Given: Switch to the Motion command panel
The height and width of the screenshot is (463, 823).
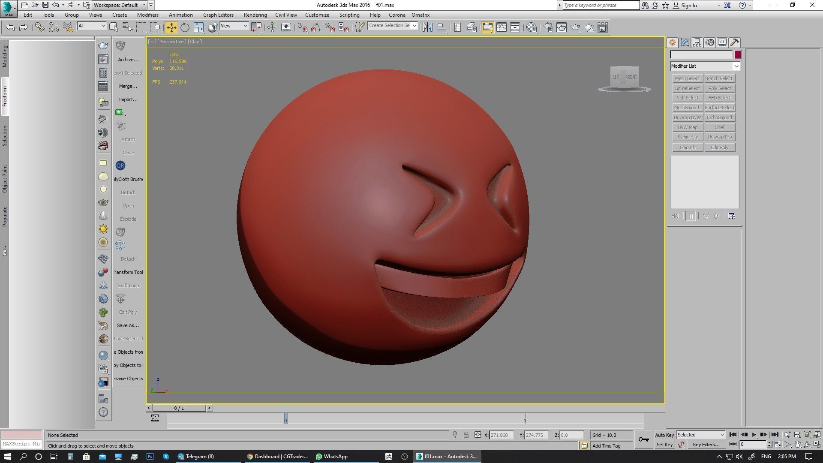Looking at the screenshot, I should [x=710, y=42].
